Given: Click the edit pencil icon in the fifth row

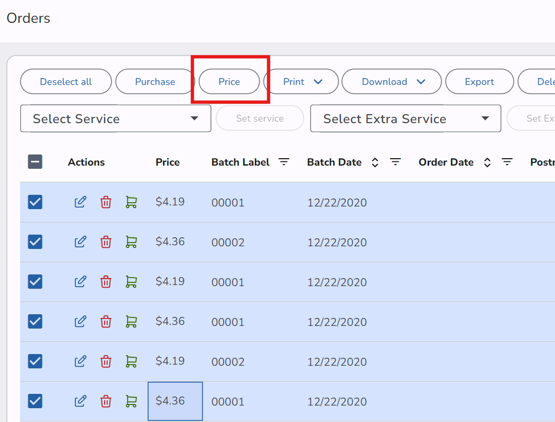Looking at the screenshot, I should coord(80,361).
